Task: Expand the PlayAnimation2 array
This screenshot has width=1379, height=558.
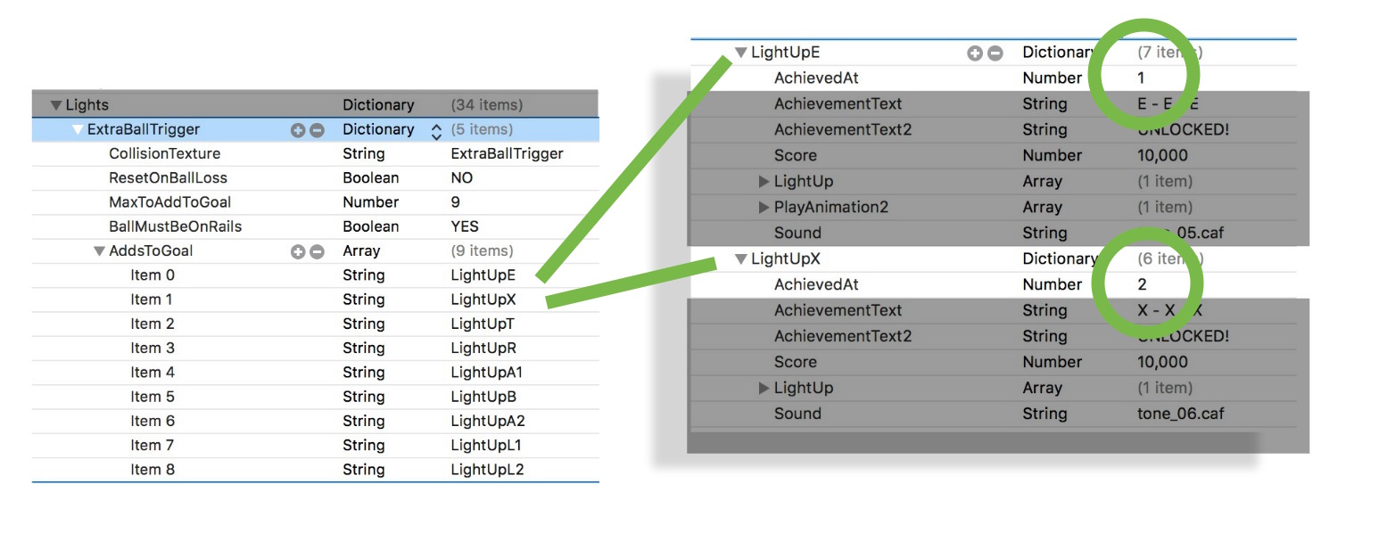Action: [x=764, y=208]
